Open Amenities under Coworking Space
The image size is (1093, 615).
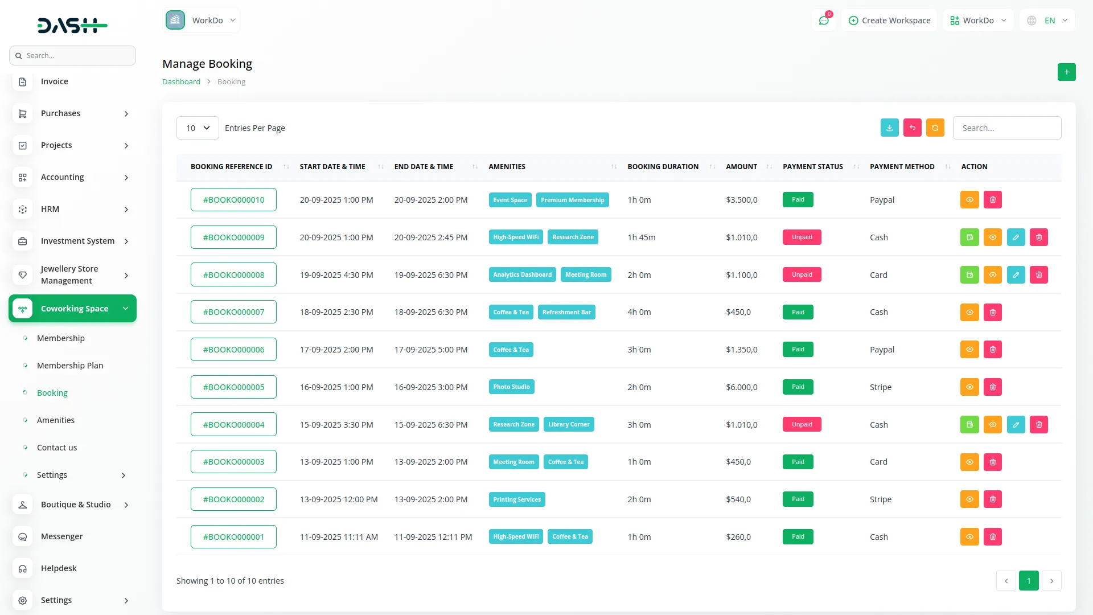pos(56,420)
